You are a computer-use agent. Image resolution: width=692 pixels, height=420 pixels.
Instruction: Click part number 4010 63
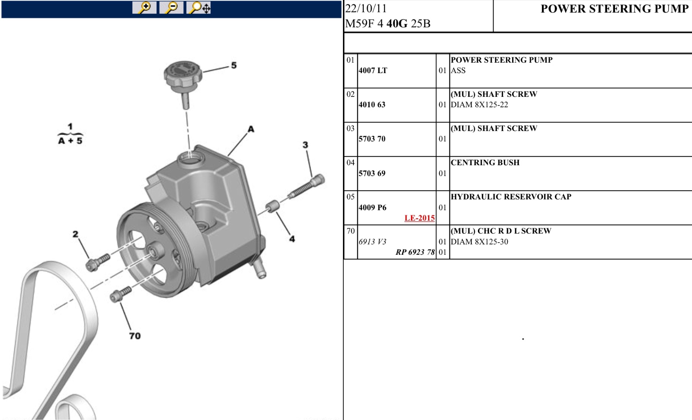pyautogui.click(x=372, y=105)
